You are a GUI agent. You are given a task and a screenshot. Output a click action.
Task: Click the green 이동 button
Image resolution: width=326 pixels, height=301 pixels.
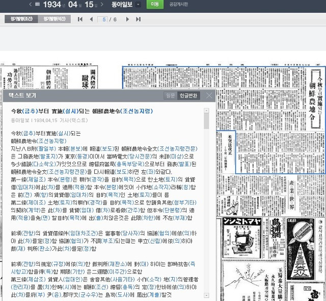pos(155,4)
